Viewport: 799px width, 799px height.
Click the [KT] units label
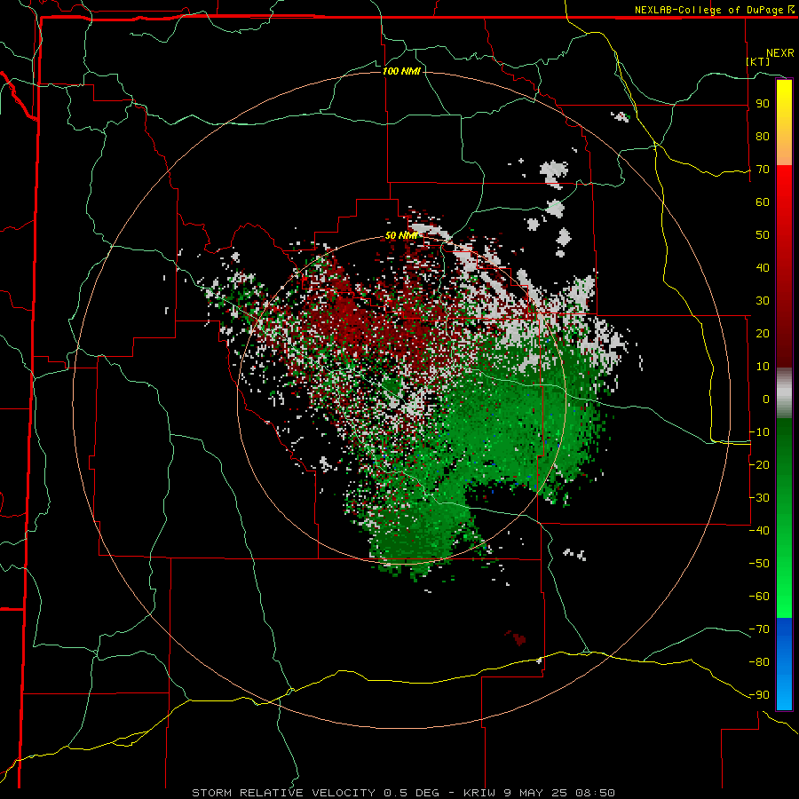758,61
